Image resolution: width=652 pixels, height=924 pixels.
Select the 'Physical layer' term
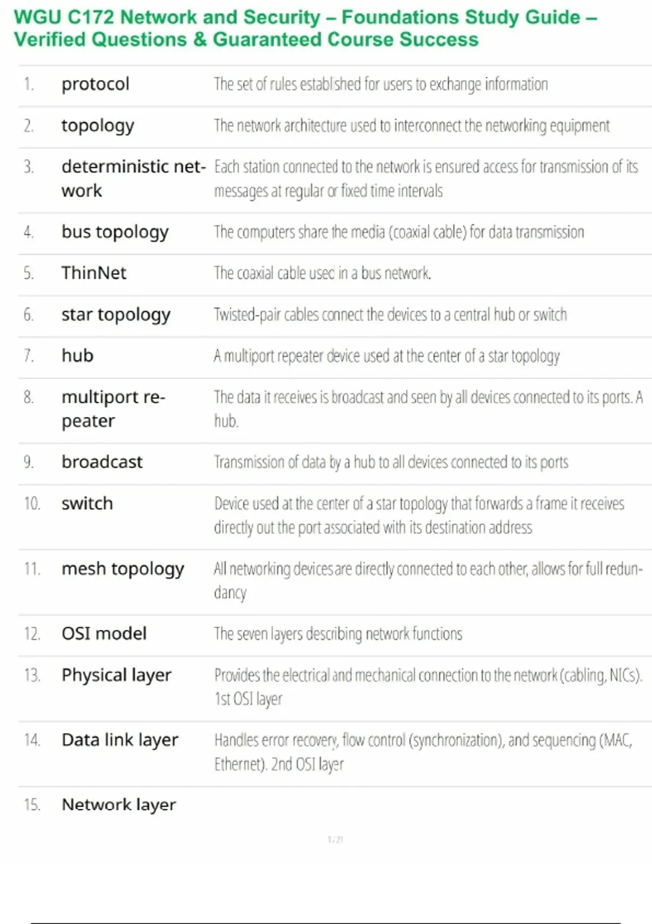tap(116, 675)
